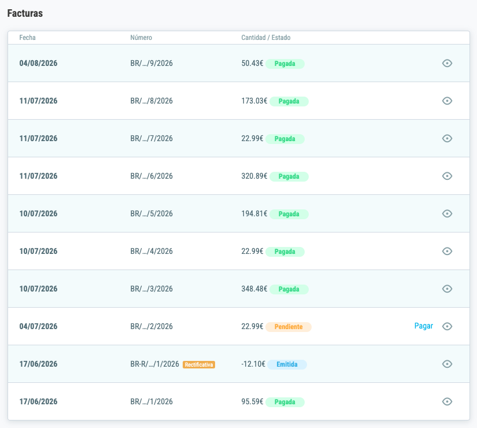Screen dimensions: 477x428
Task: Click eye icon for the 320.89€ invoice
Action: coord(447,176)
